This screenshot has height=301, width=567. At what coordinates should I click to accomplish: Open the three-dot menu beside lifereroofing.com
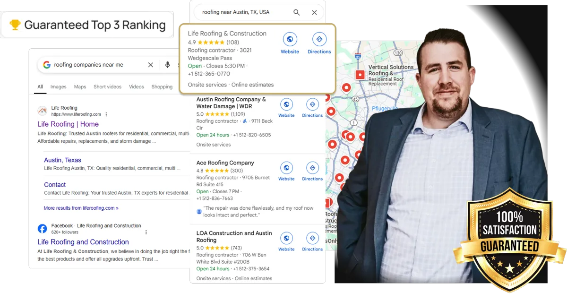(106, 114)
